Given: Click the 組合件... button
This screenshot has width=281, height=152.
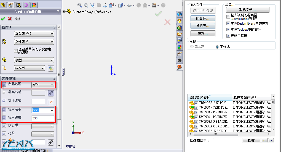Looking at the screenshot, I should 203,18.
